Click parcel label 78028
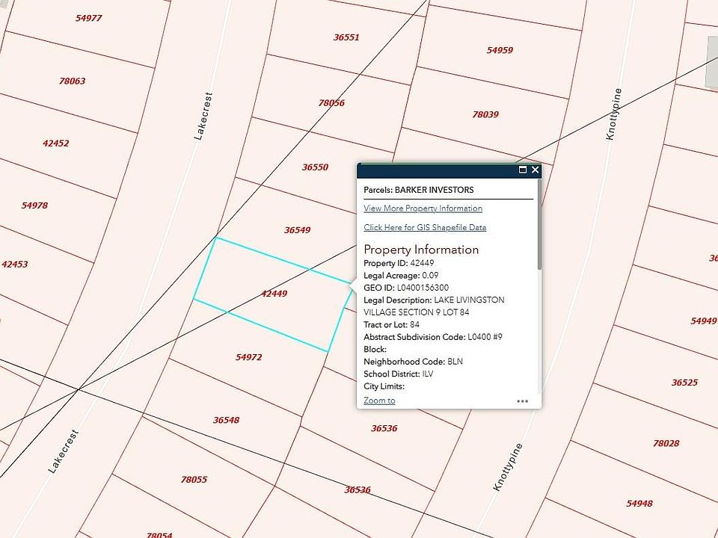718x538 pixels. (666, 443)
